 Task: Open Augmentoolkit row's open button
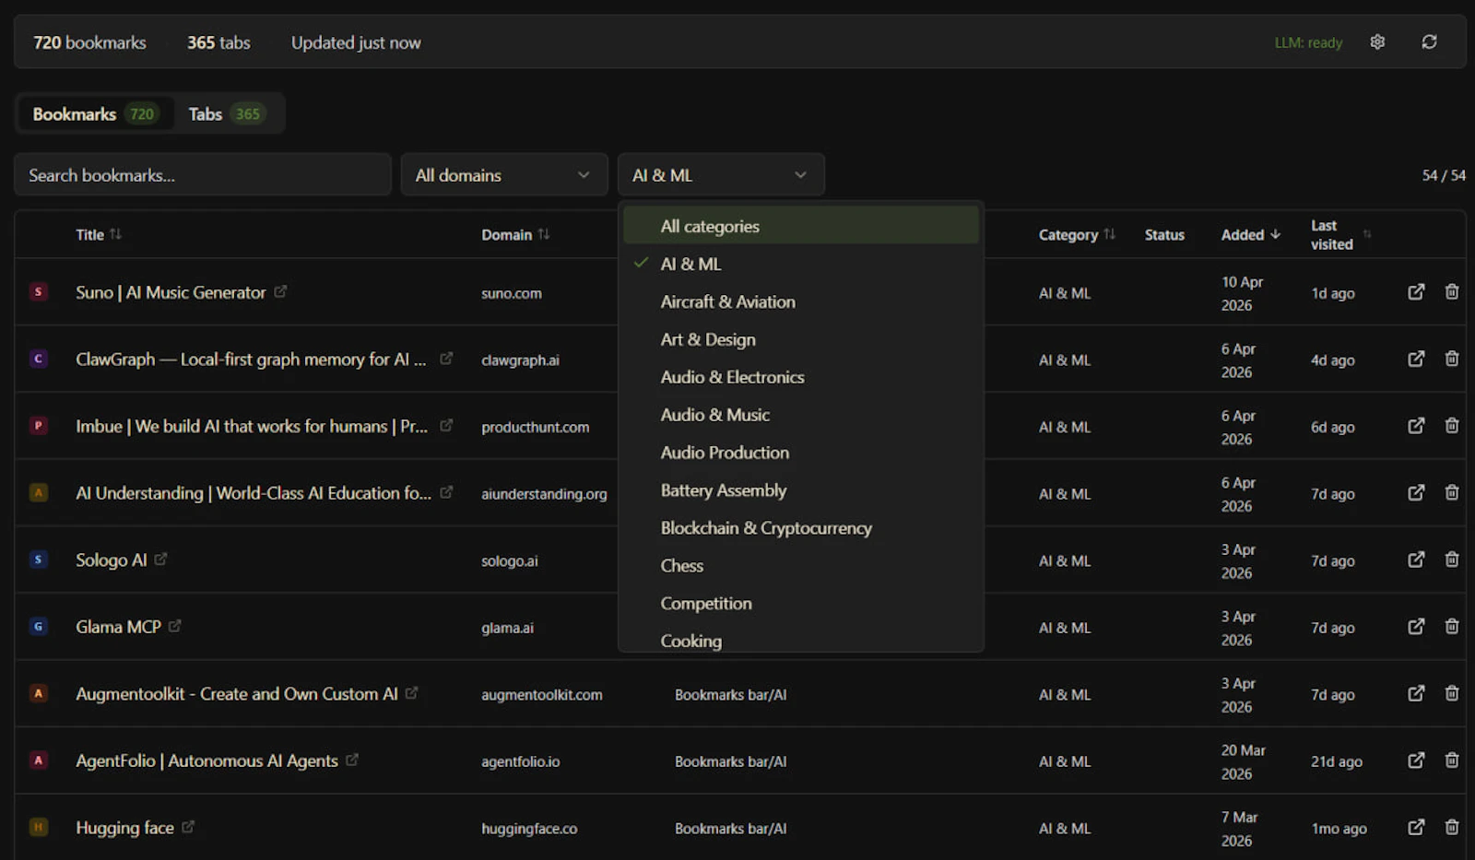pyautogui.click(x=1416, y=693)
